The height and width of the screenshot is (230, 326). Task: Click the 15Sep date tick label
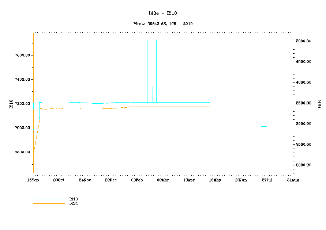click(x=33, y=180)
